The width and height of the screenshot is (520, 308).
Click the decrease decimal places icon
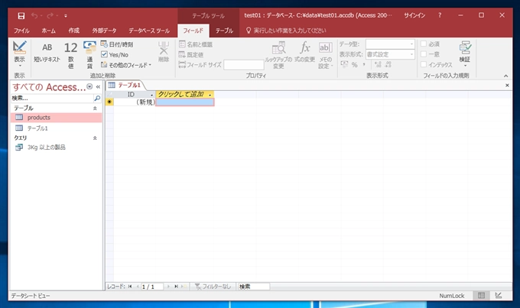point(388,65)
